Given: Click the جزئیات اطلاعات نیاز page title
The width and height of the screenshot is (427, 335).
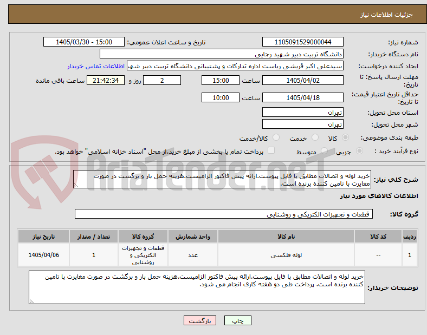Looking at the screenshot, I should coord(387,15).
